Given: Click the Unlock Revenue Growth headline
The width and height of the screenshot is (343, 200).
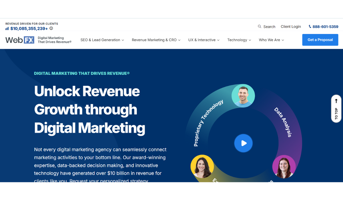Looking at the screenshot, I should pyautogui.click(x=90, y=109).
